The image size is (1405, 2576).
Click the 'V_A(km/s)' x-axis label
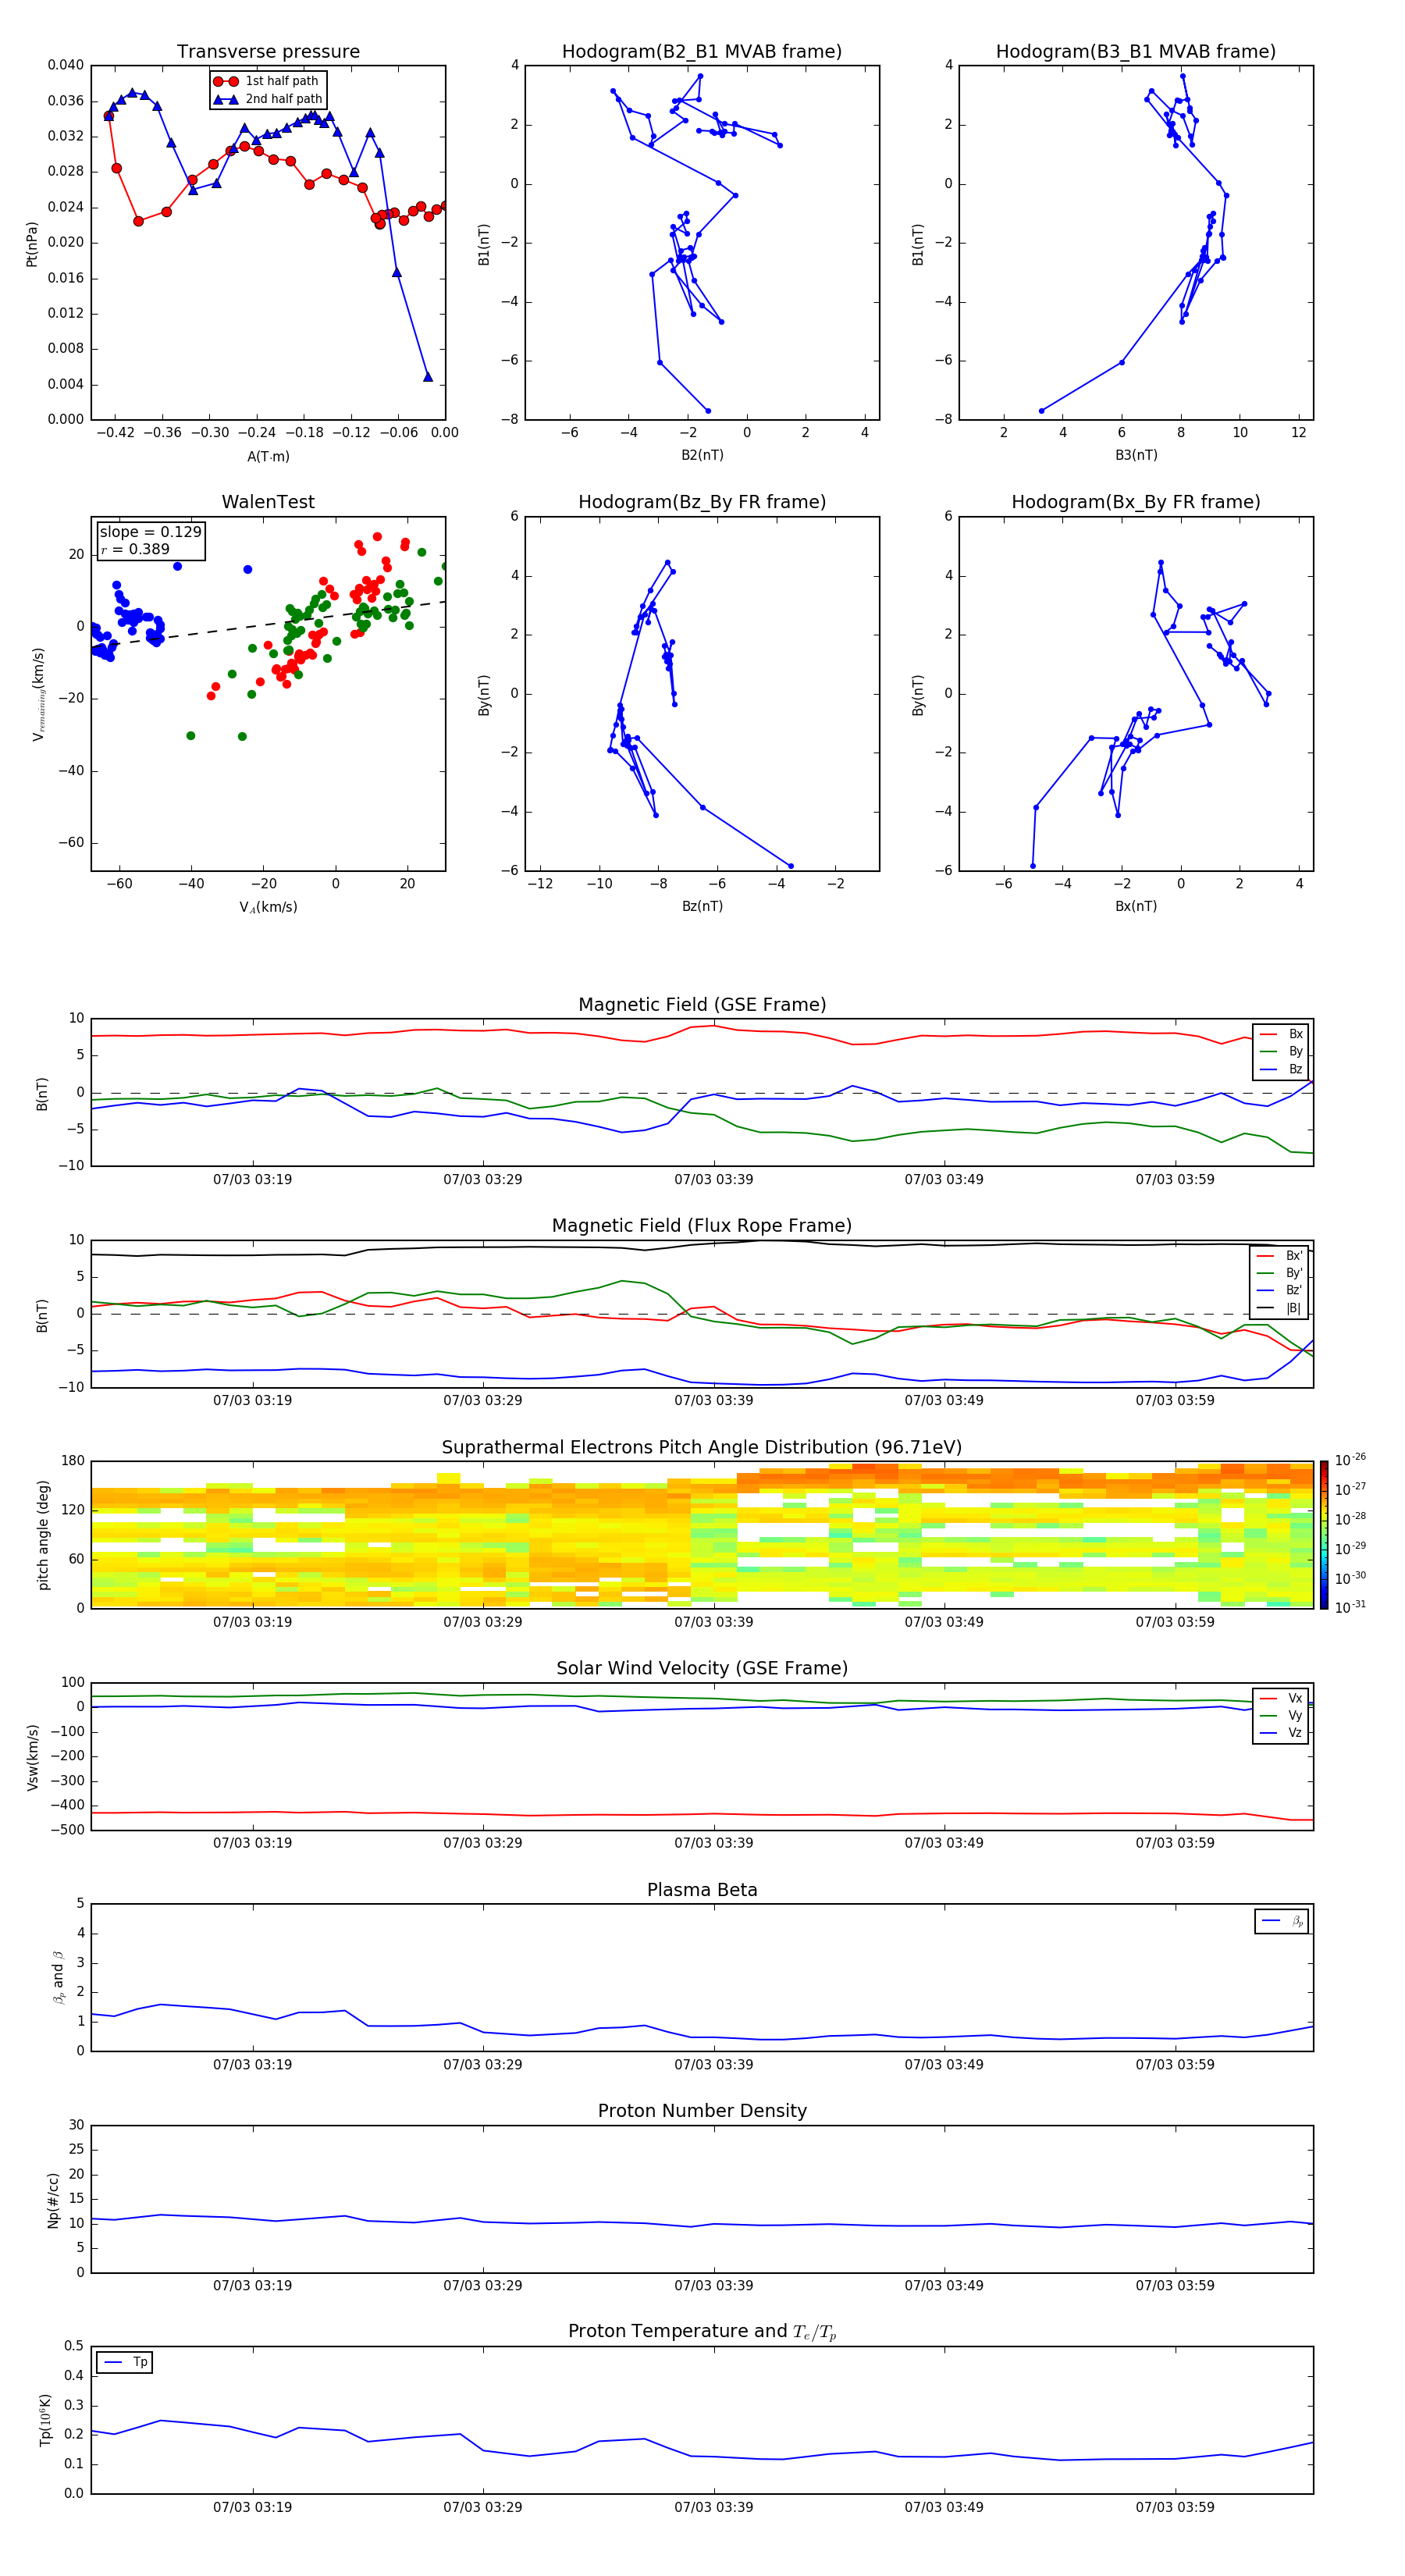click(x=268, y=907)
